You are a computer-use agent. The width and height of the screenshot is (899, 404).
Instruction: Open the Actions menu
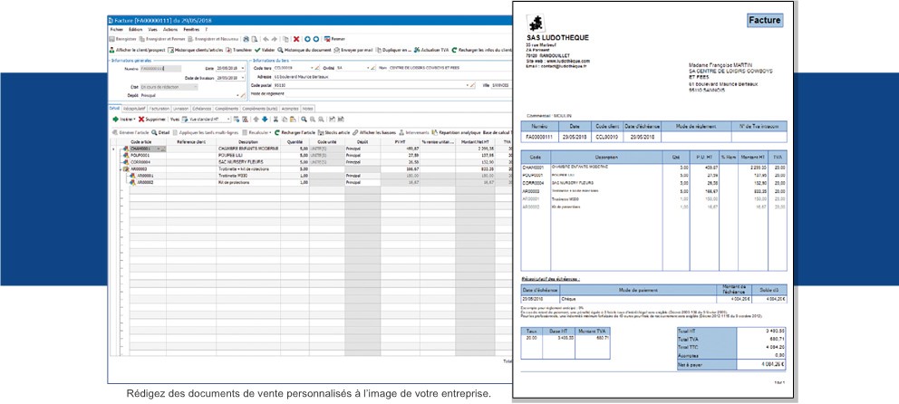[x=170, y=30]
